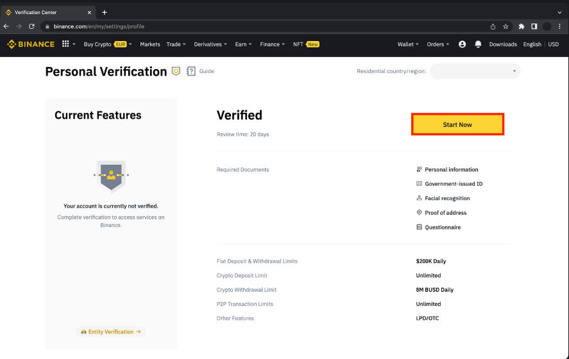This screenshot has height=359, width=569.
Task: Reload the page
Action: [x=31, y=26]
